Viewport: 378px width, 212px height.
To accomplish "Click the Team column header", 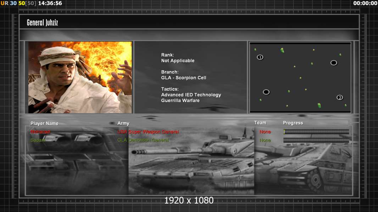I will point(260,123).
